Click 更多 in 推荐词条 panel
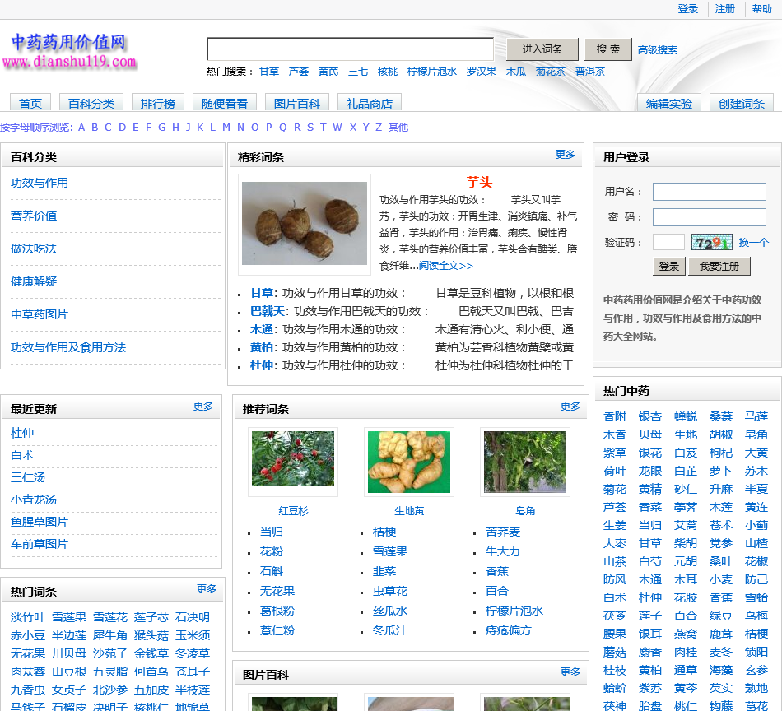Screen dimensions: 782x711 click(570, 406)
